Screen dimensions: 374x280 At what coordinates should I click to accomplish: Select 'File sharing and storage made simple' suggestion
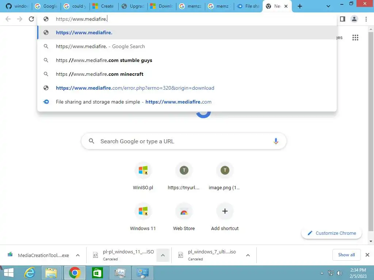point(187,102)
